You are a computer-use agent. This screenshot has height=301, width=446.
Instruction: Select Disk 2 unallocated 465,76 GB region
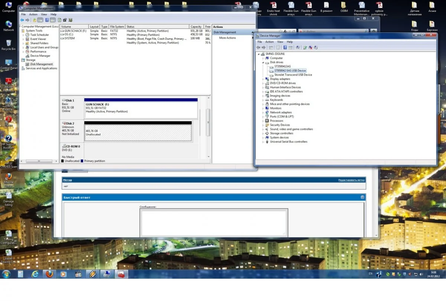138,133
